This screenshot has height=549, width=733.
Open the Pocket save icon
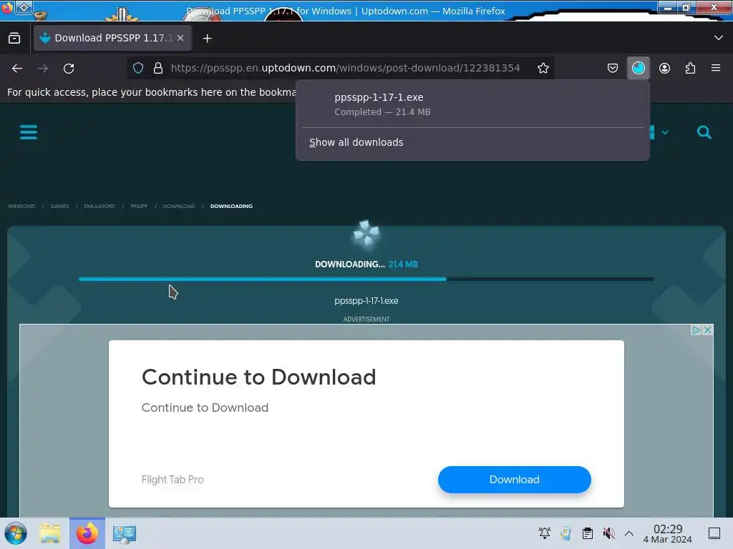pos(613,68)
